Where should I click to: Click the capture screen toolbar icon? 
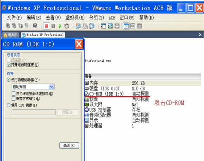point(35,26)
